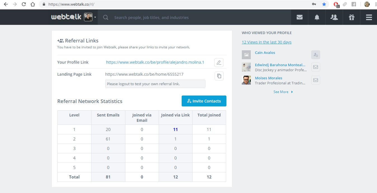Focus the search people field
Screen dimensions: 377x193
[x=151, y=17]
